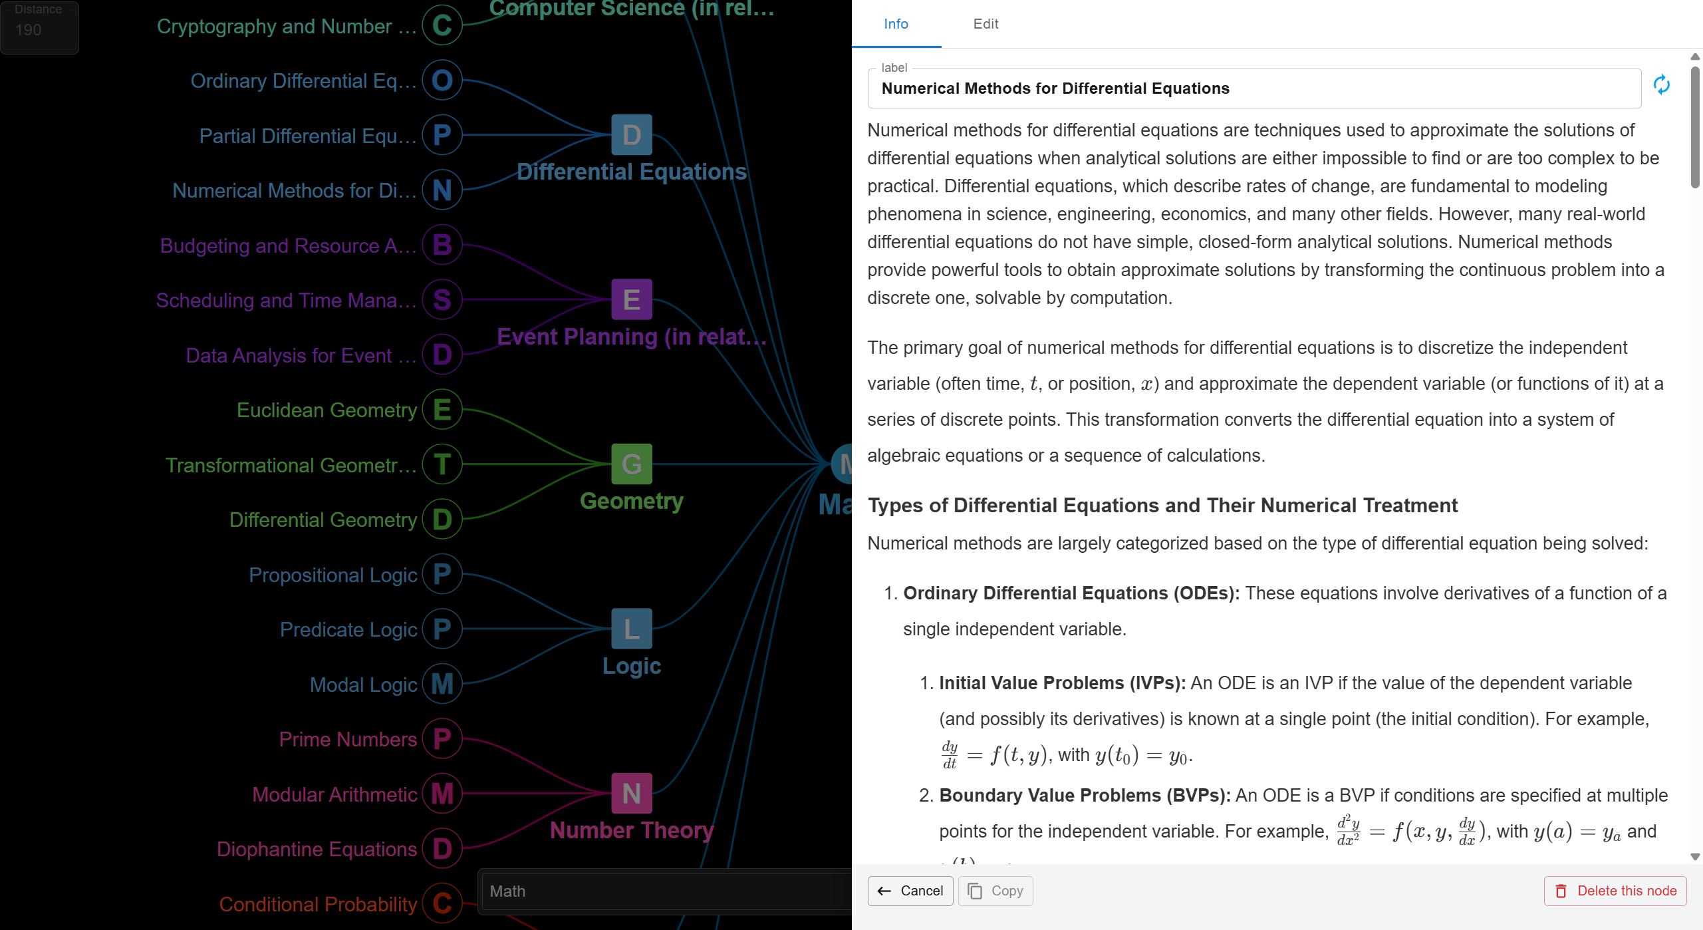Click the Partial Differential Equations circle node
The height and width of the screenshot is (930, 1703).
442,135
